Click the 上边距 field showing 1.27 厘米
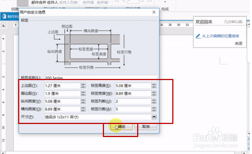The width and height of the screenshot is (252, 154). tap(62, 86)
